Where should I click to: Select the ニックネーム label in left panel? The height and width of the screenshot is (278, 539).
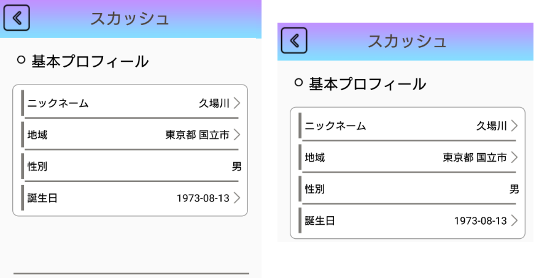(x=58, y=103)
